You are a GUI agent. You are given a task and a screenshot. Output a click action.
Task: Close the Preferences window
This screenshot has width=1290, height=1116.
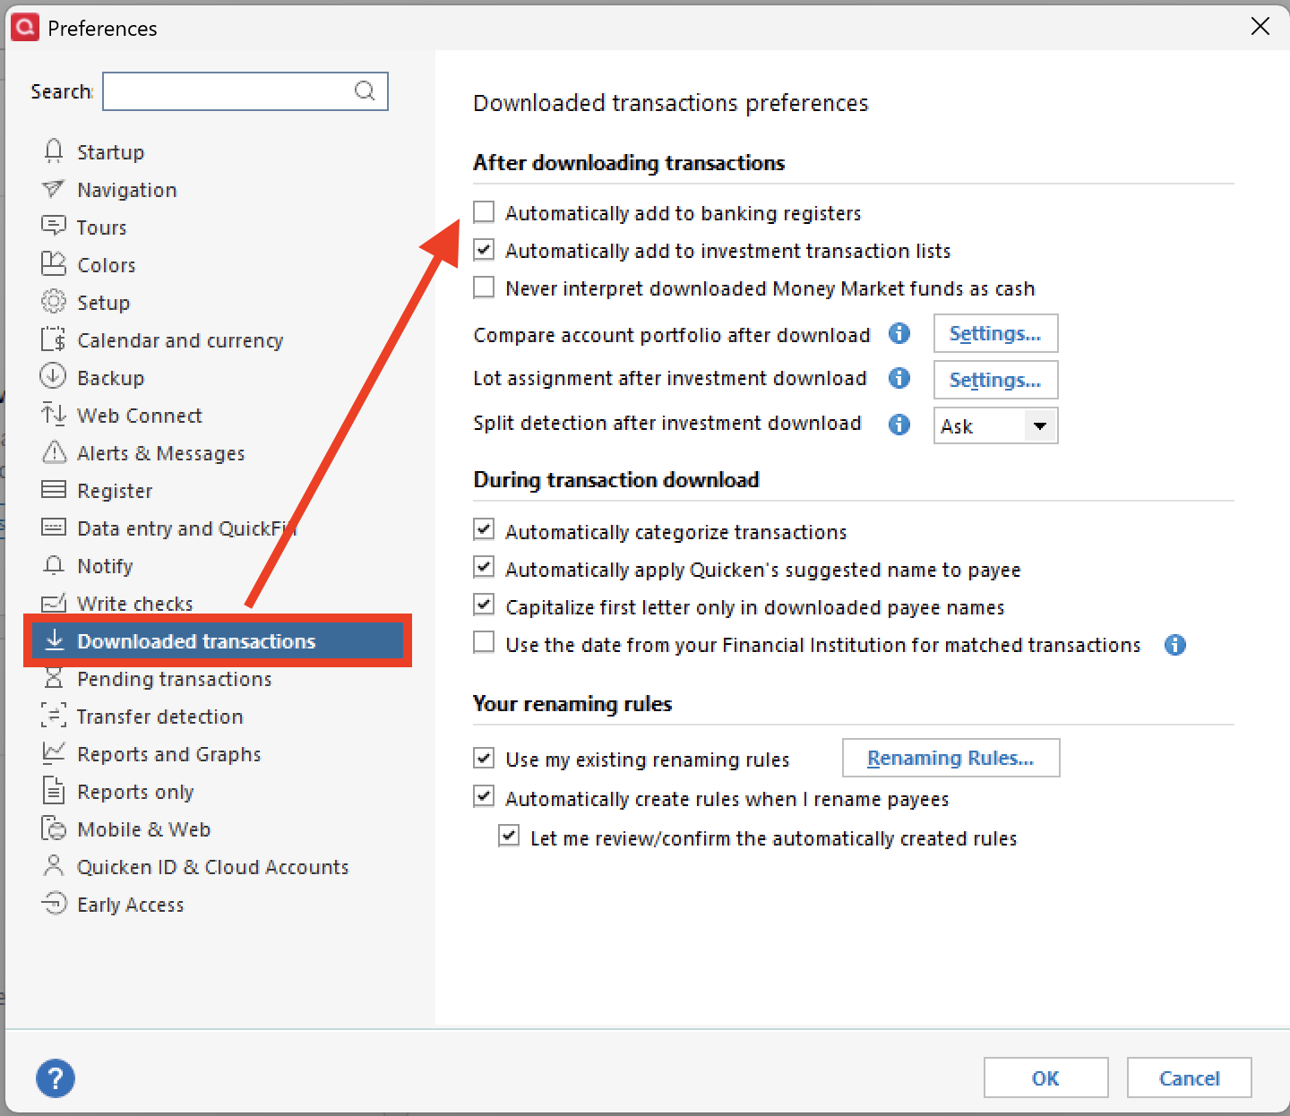[1260, 27]
